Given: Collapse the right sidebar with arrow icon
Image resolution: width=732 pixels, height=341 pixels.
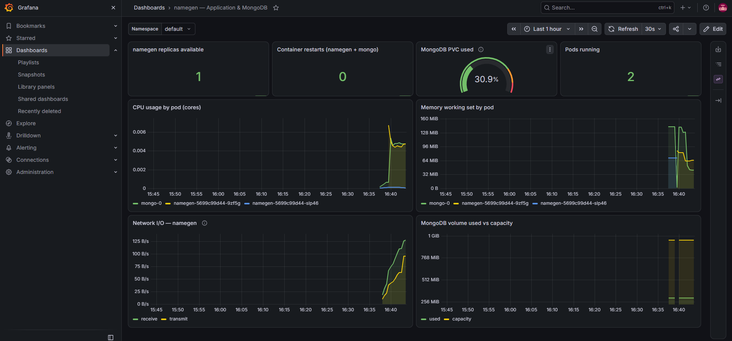Looking at the screenshot, I should click(x=718, y=100).
